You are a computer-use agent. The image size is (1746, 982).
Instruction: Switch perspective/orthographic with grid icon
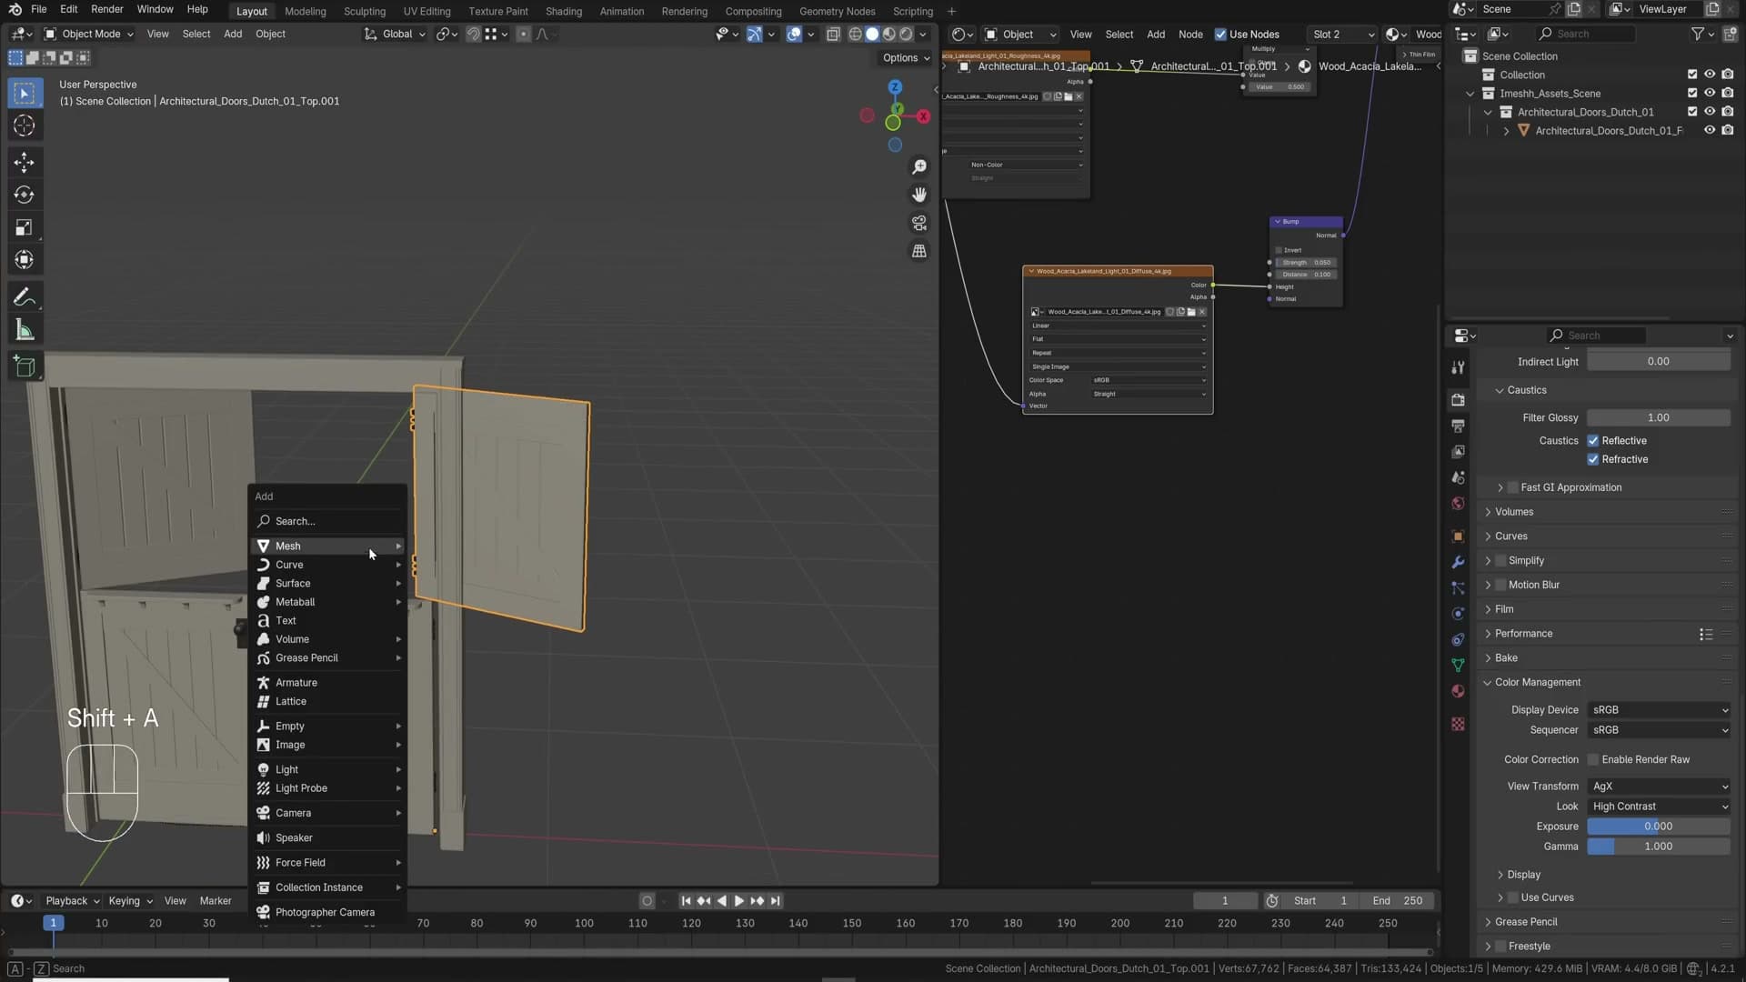[919, 251]
